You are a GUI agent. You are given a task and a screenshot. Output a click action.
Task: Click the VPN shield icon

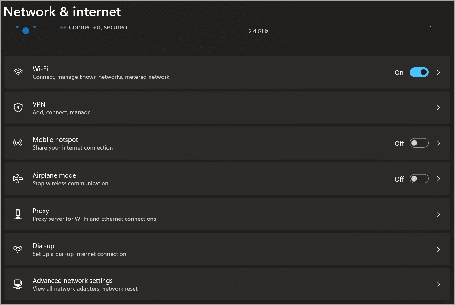pyautogui.click(x=18, y=108)
